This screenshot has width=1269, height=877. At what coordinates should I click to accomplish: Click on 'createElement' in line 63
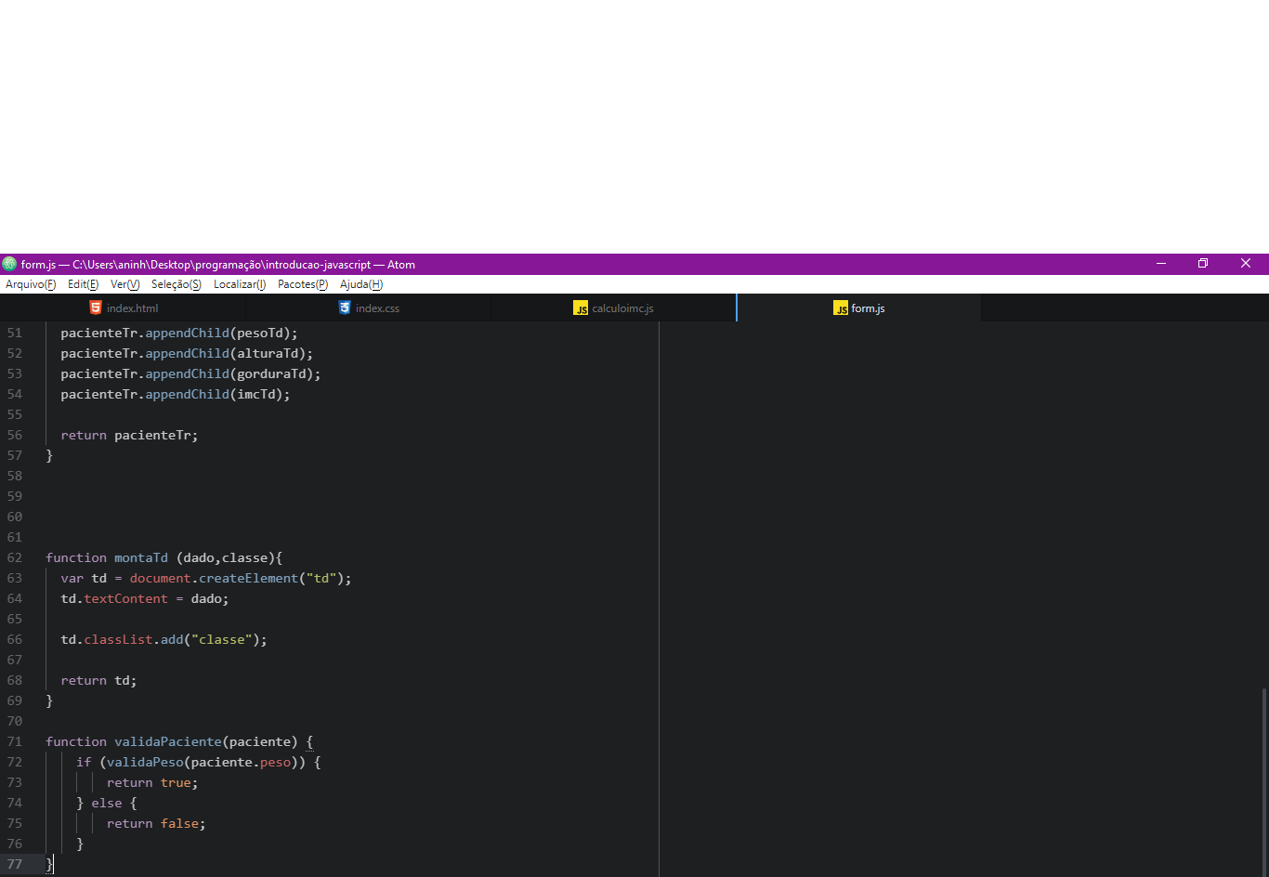tap(249, 578)
